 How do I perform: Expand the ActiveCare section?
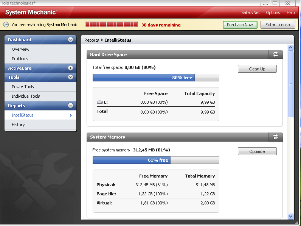[70, 68]
